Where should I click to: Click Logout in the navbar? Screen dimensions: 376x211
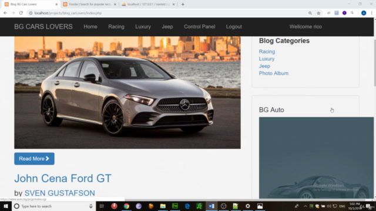[x=234, y=26]
